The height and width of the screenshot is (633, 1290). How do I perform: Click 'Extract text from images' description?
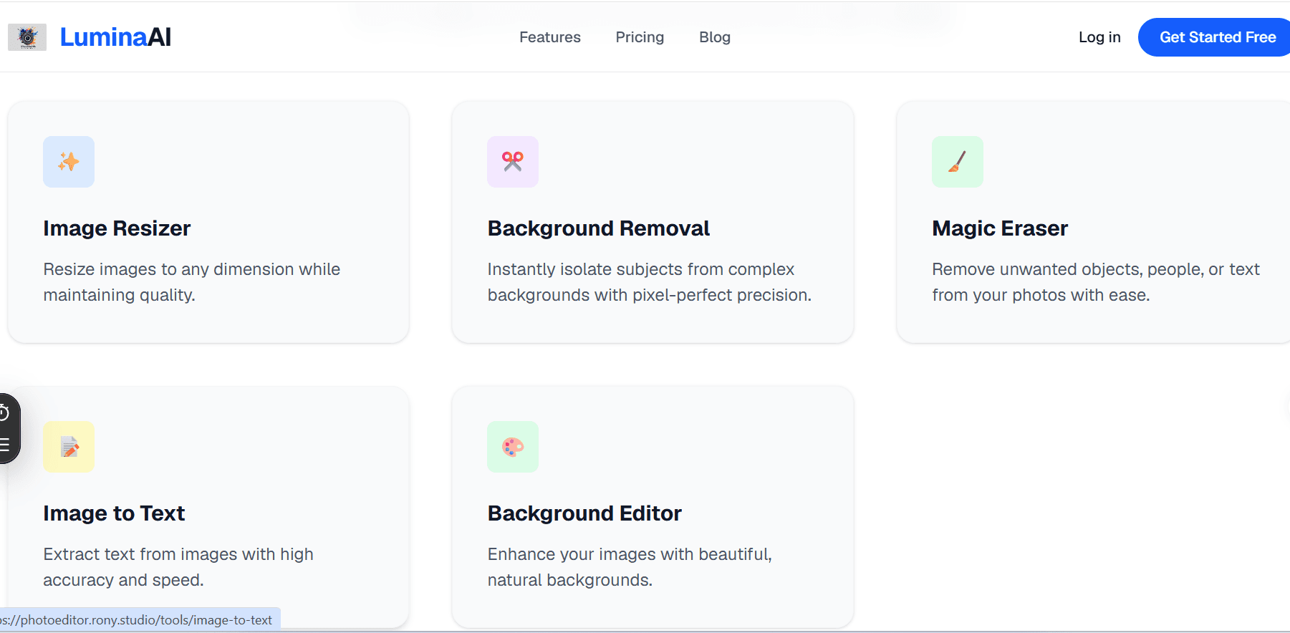(x=178, y=567)
